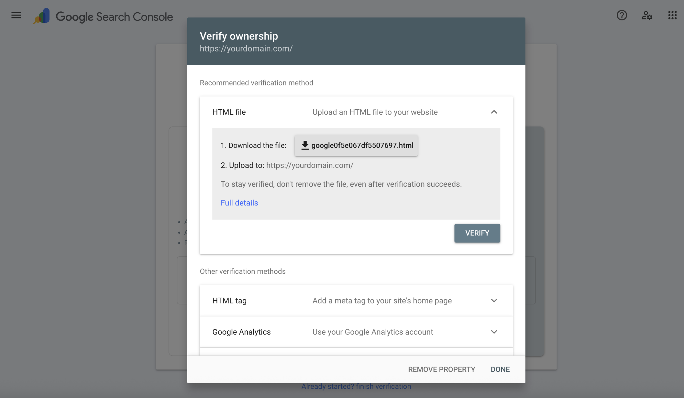This screenshot has width=684, height=398.
Task: Open the Google apps grid
Action: [672, 15]
